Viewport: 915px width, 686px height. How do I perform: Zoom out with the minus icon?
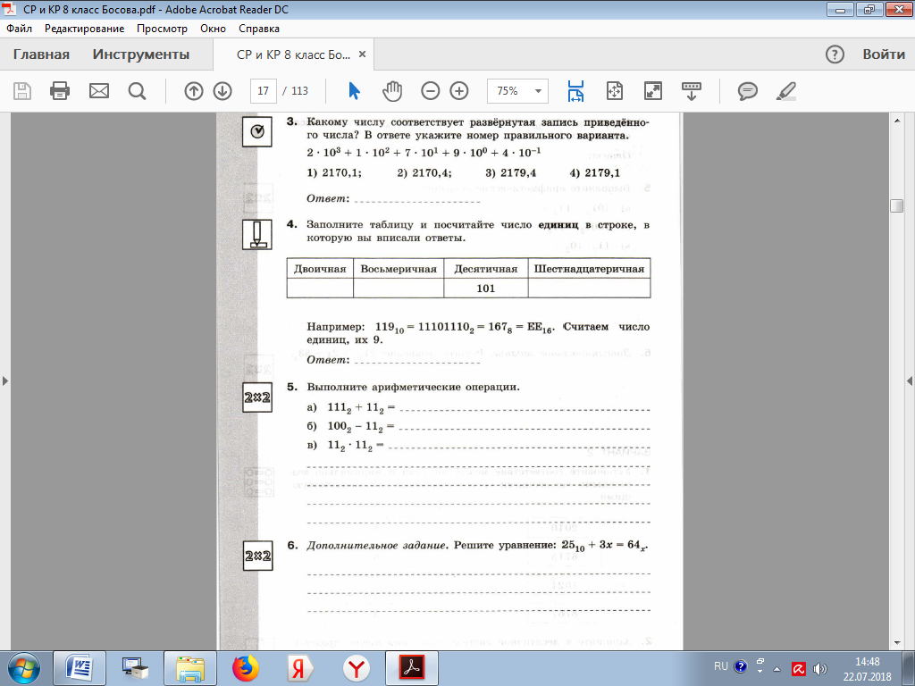[x=430, y=91]
